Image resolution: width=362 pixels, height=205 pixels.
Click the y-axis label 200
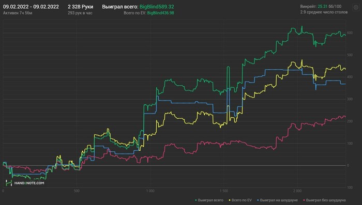pyautogui.click(x=350, y=121)
